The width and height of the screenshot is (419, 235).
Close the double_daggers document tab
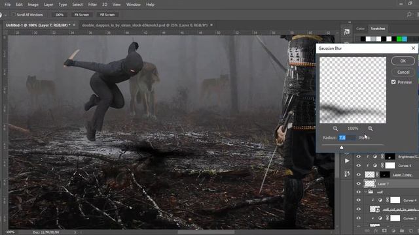[x=211, y=25]
